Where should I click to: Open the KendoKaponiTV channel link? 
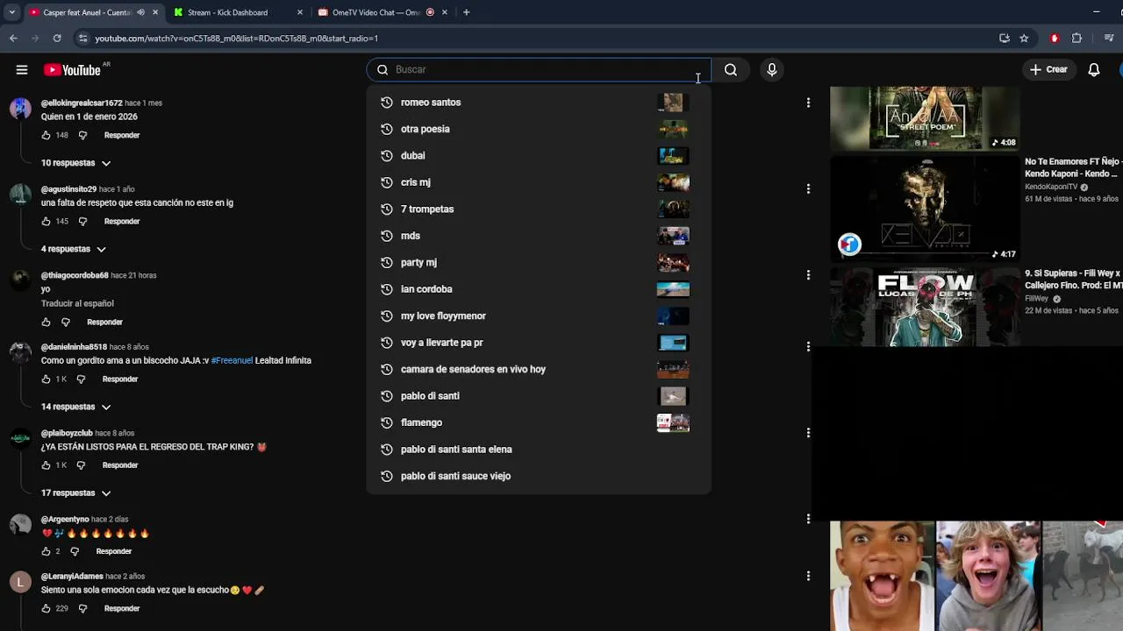1051,188
